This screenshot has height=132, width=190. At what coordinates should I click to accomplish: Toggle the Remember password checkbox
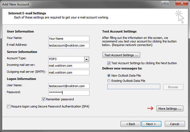click(43, 99)
